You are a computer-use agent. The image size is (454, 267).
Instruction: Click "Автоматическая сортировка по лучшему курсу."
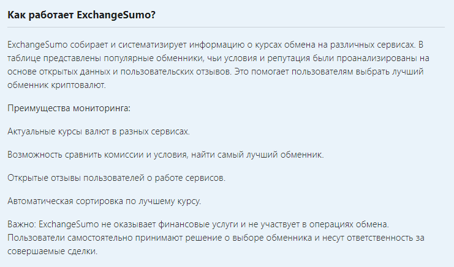coord(105,201)
